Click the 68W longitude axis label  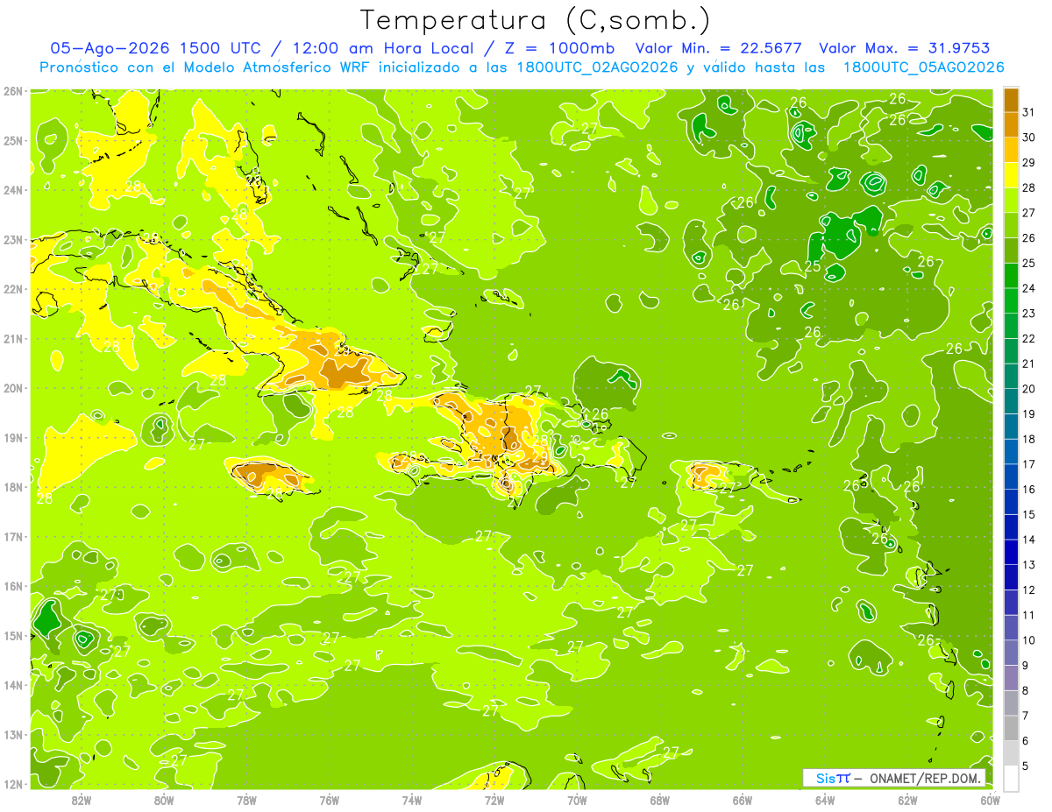659,801
